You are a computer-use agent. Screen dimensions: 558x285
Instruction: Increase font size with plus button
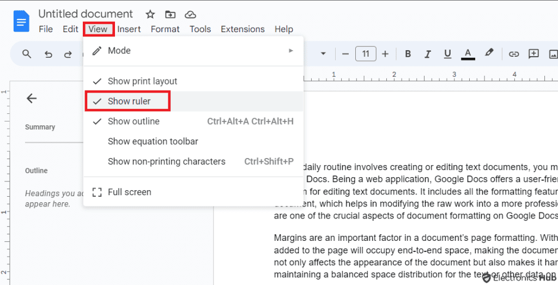coord(385,54)
